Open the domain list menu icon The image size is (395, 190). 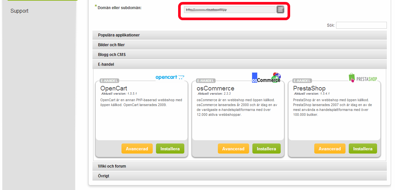point(280,10)
